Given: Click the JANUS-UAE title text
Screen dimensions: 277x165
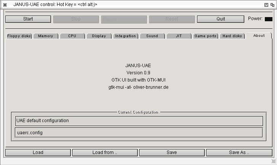Looking at the screenshot, I should point(138,66).
